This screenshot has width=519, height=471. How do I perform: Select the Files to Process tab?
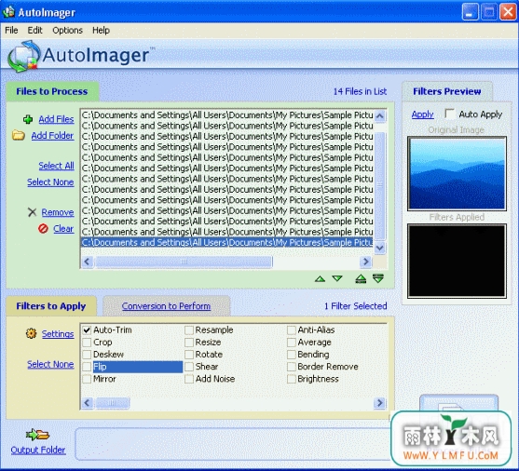(x=52, y=91)
